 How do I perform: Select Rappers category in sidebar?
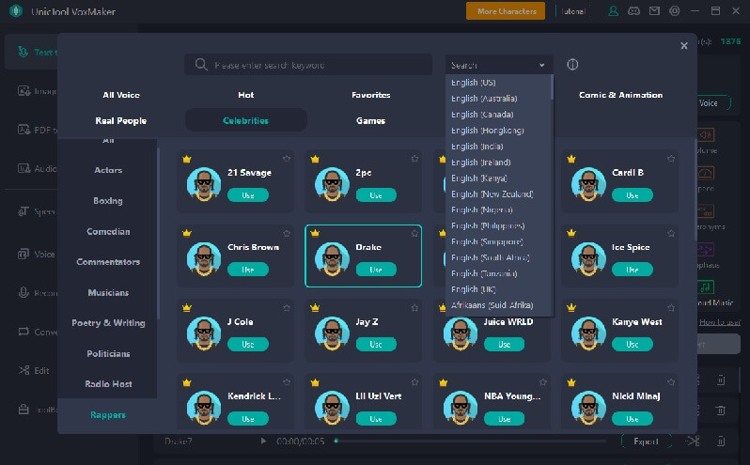pyautogui.click(x=108, y=415)
